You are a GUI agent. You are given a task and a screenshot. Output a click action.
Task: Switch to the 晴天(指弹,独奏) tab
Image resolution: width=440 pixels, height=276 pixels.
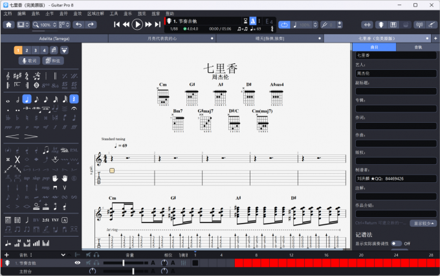(x=267, y=38)
